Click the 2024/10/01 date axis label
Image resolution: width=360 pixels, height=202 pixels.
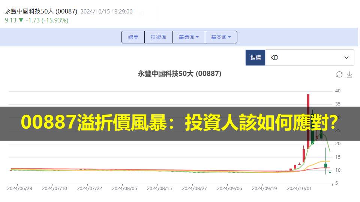coord(299,189)
